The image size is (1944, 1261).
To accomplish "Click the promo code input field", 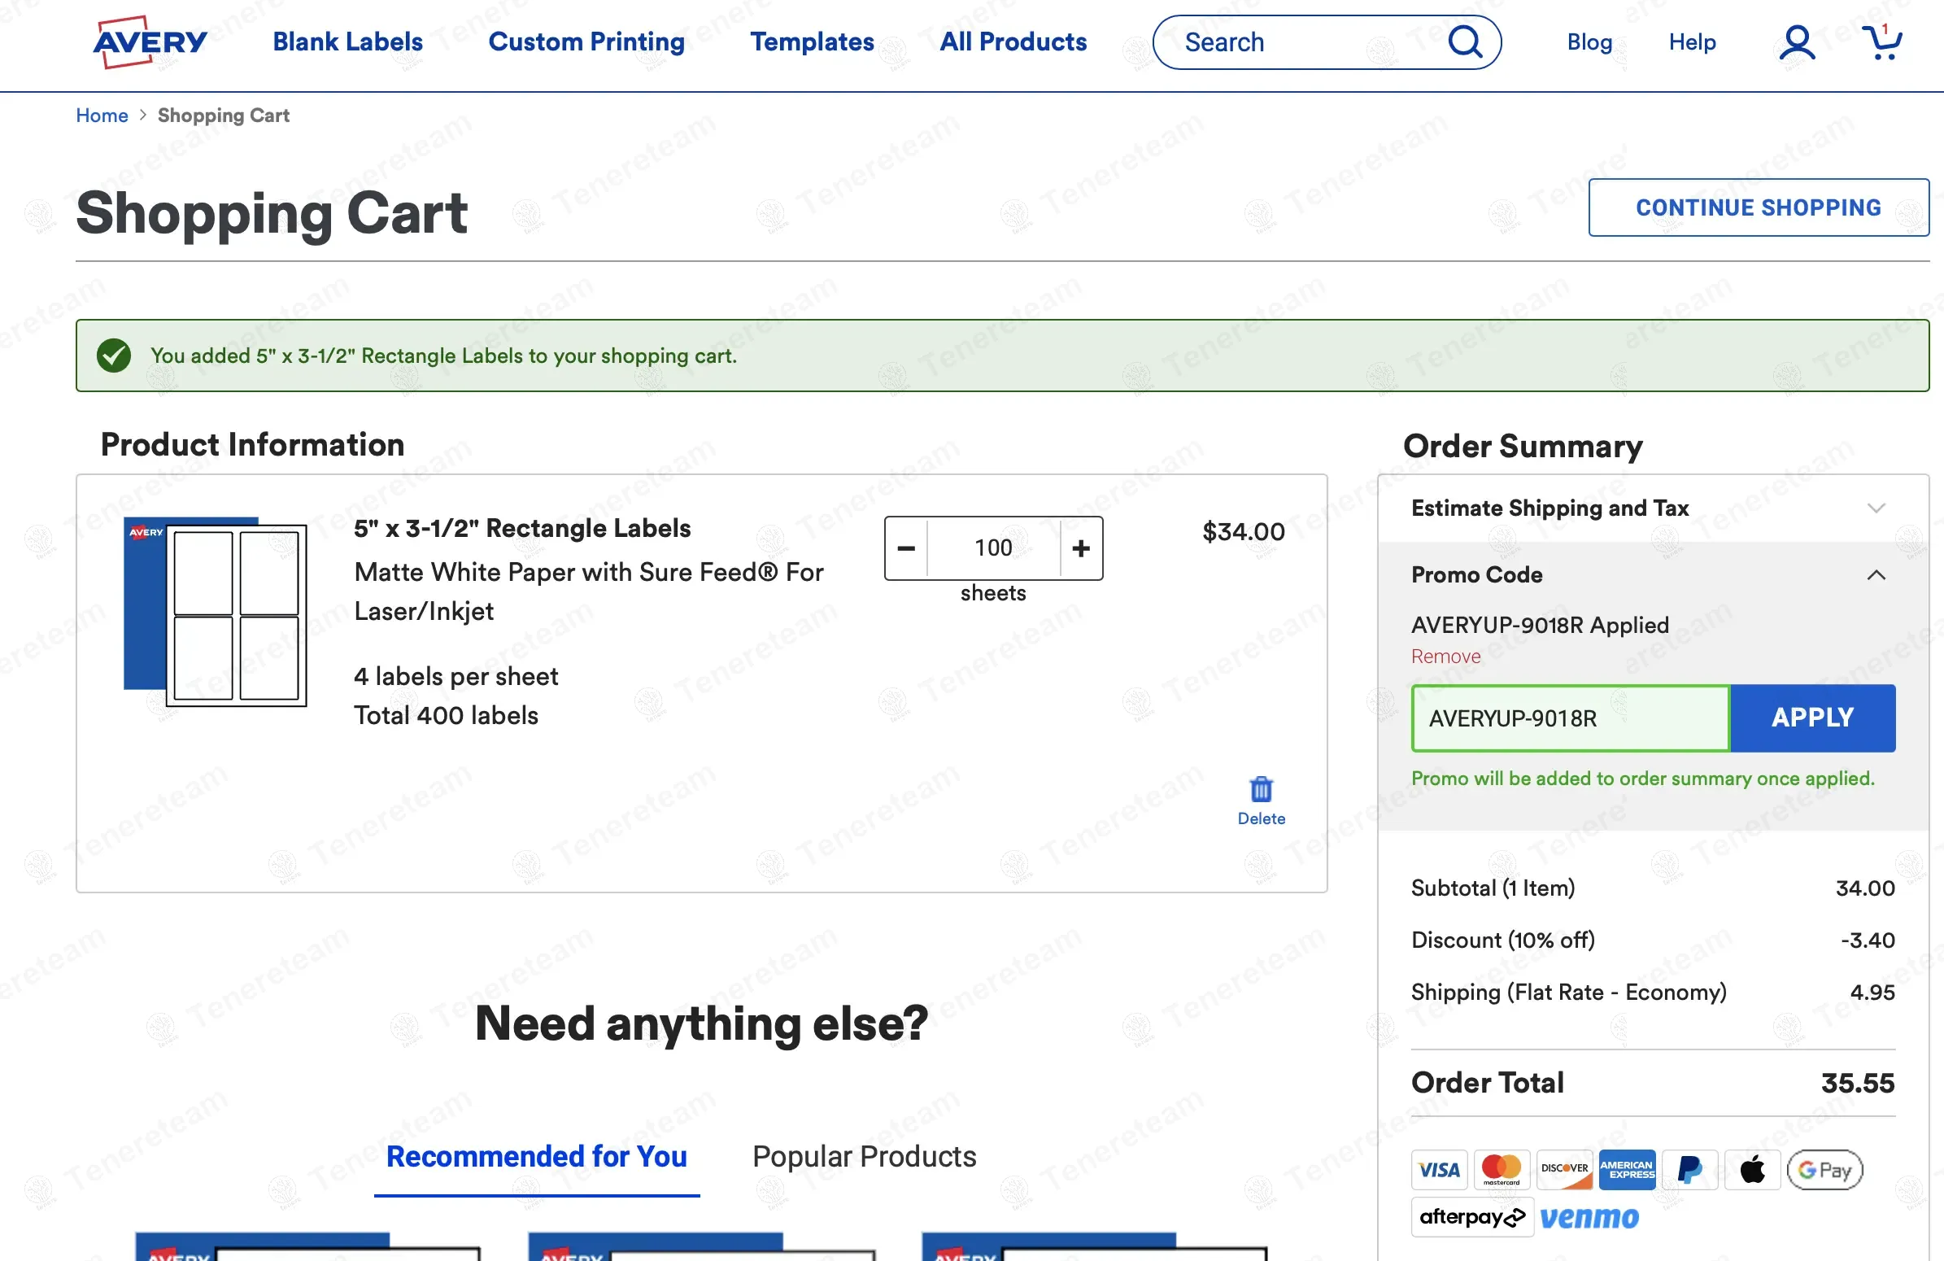I will pyautogui.click(x=1570, y=718).
